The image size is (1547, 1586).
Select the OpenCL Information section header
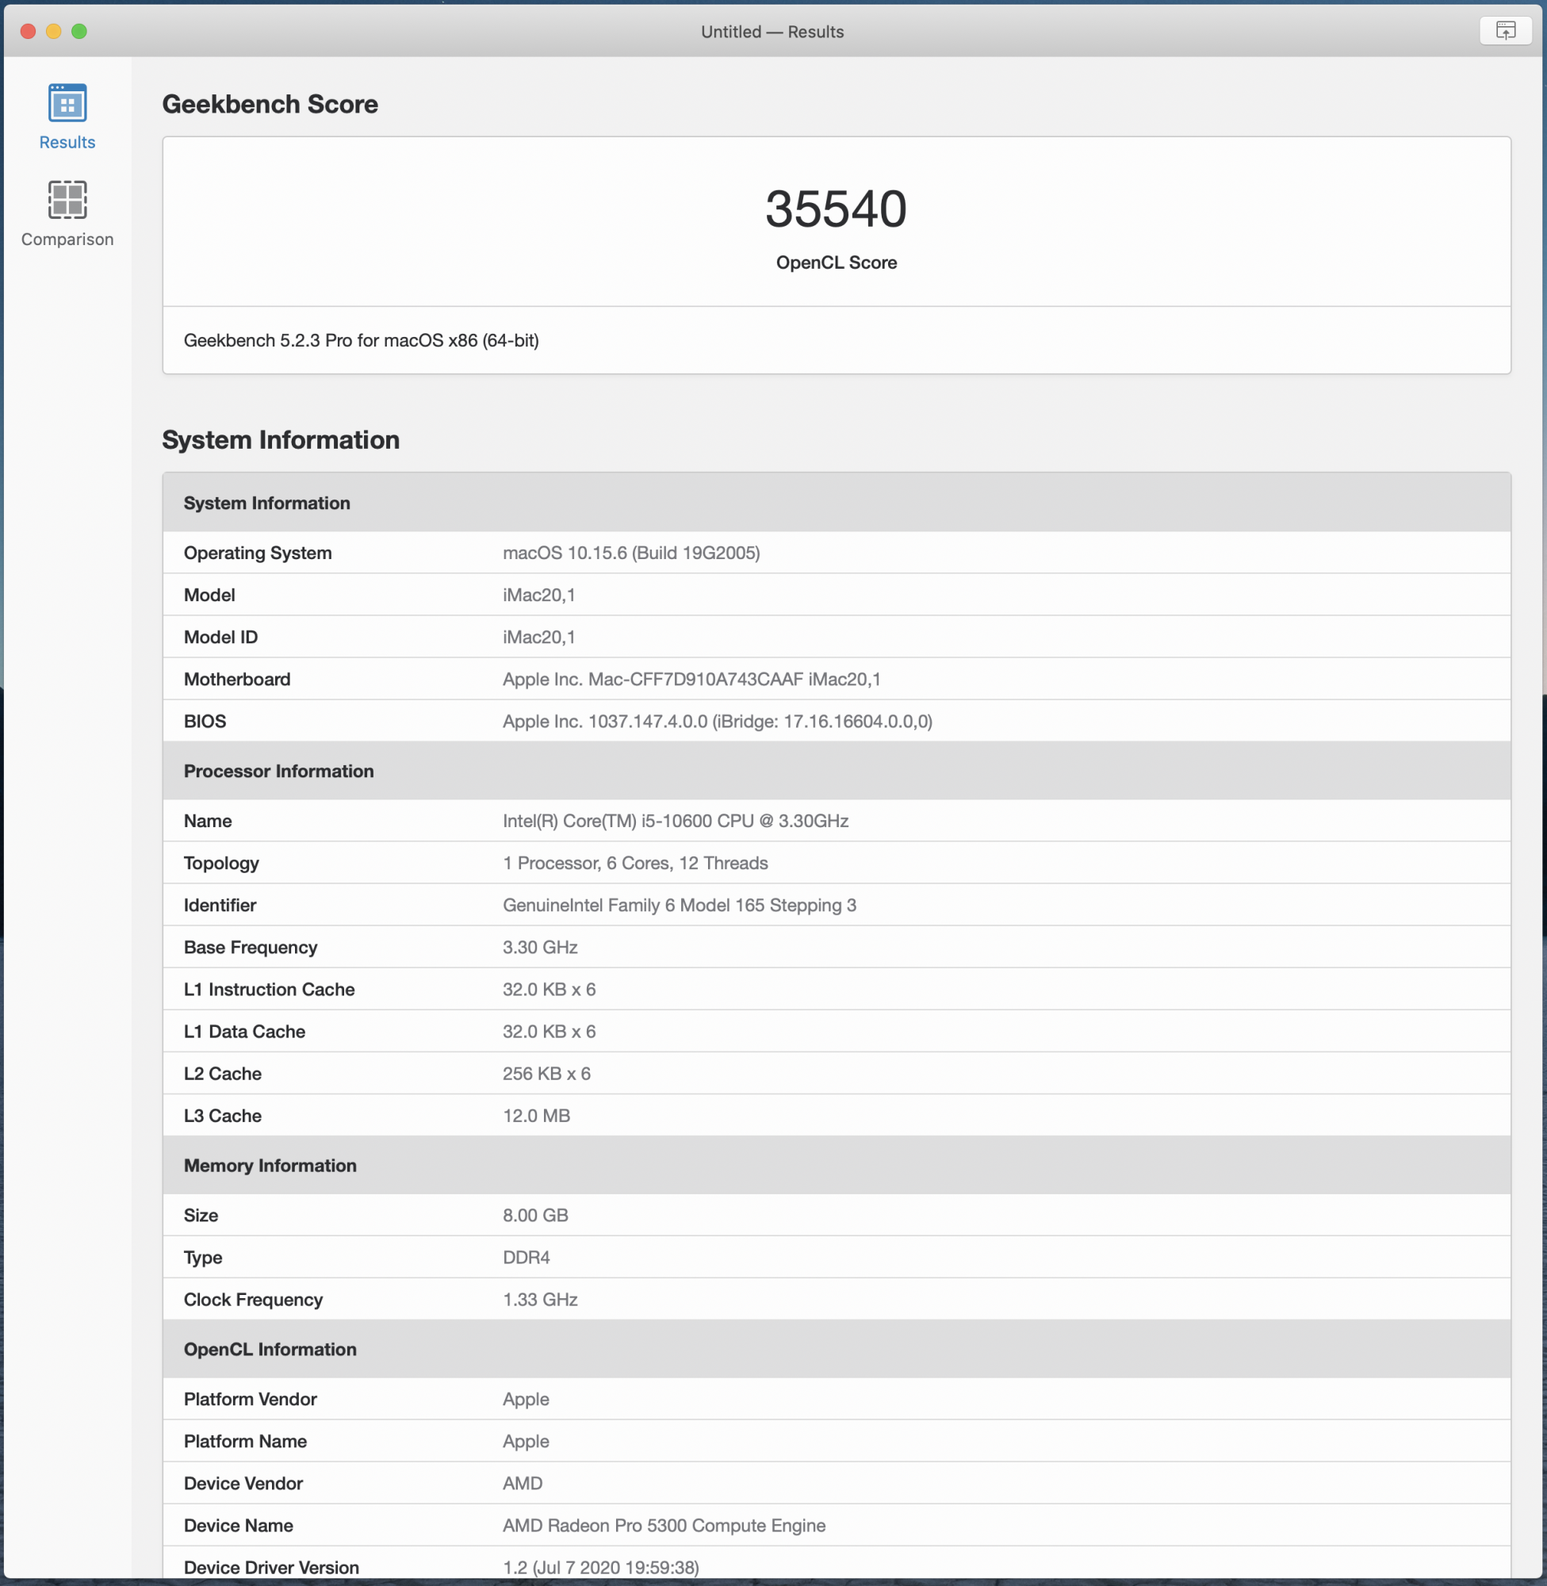pyautogui.click(x=270, y=1349)
